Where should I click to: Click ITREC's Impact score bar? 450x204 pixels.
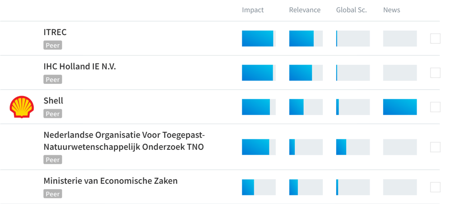coord(259,39)
